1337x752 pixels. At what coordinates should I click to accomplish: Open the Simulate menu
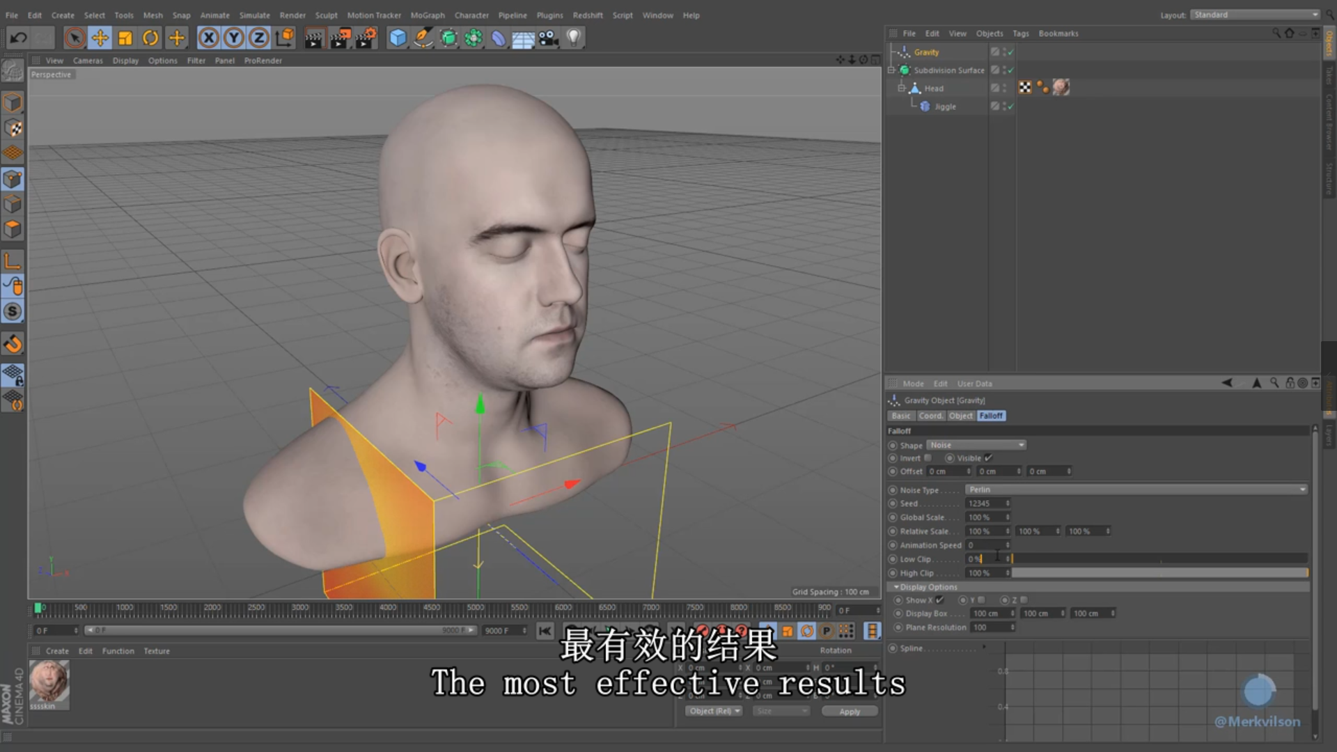point(254,15)
